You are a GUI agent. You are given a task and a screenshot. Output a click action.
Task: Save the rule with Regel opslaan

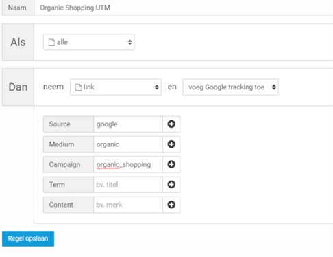pyautogui.click(x=28, y=238)
